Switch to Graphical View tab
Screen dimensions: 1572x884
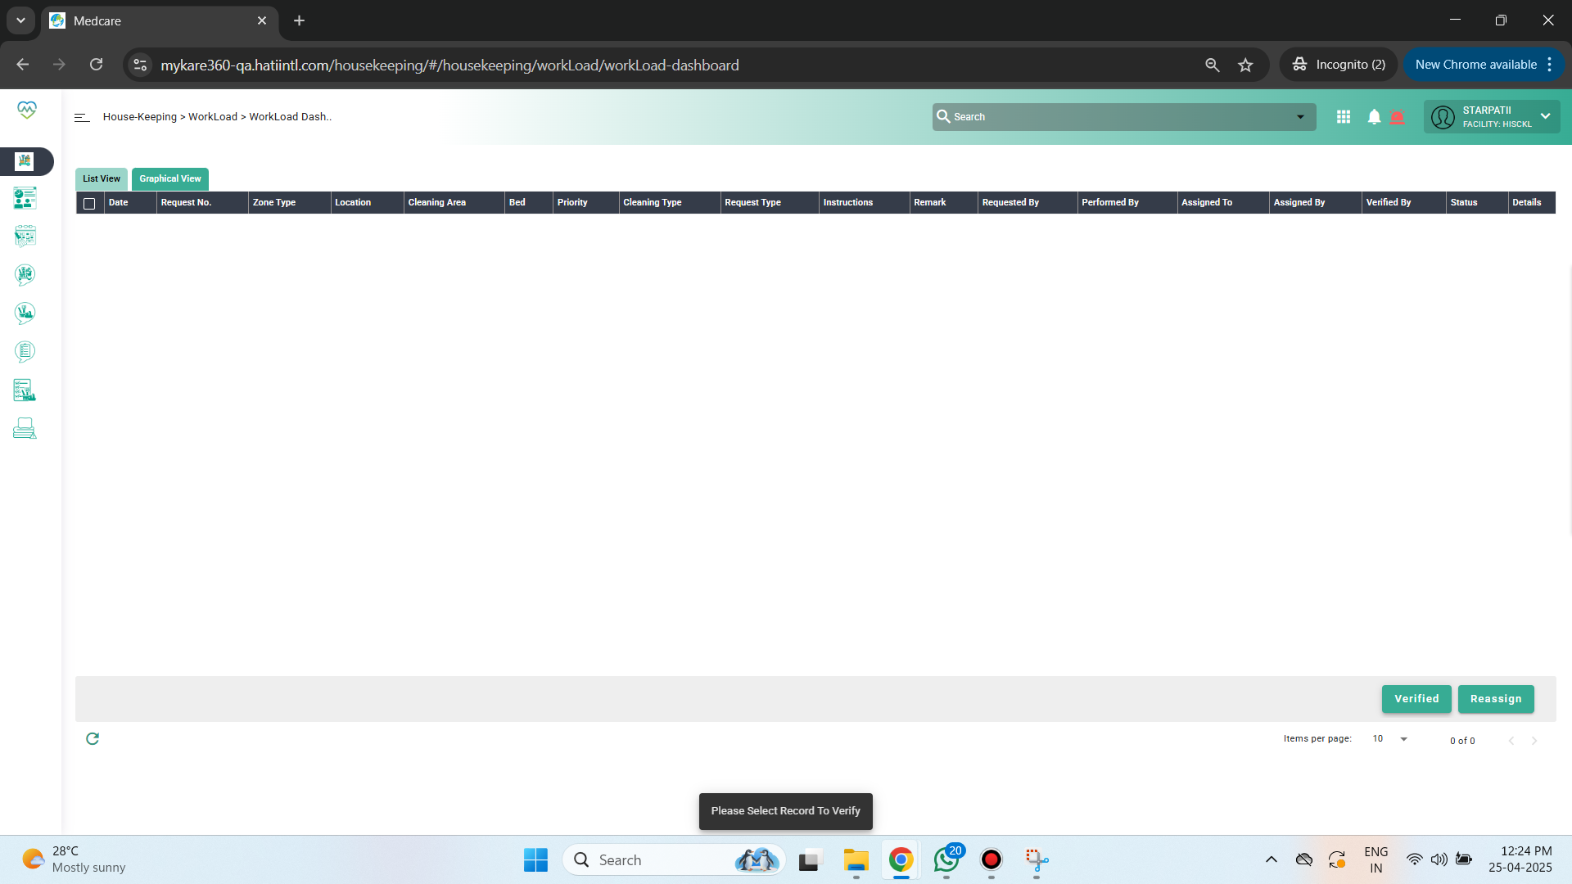click(170, 178)
